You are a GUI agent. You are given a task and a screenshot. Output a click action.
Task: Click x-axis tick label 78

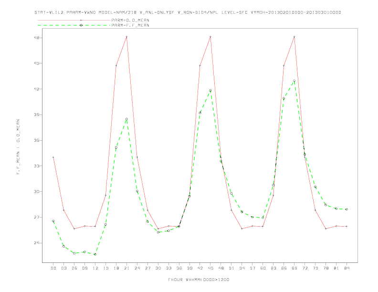325,268
